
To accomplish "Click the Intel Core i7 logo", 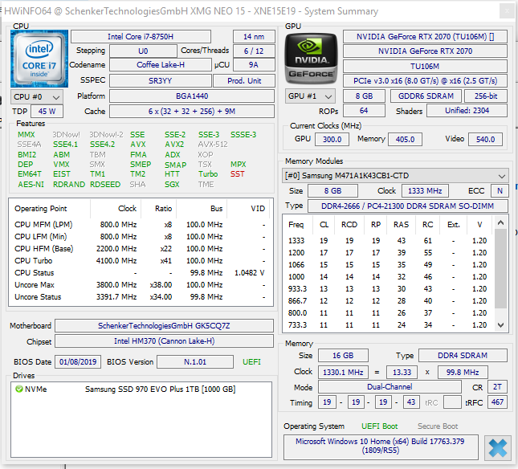I will (x=39, y=59).
